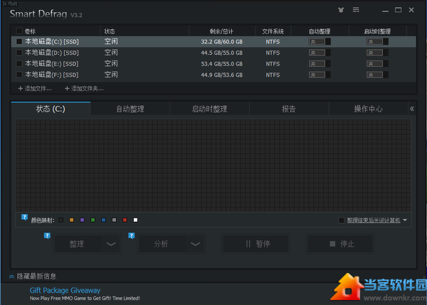The width and height of the screenshot is (427, 305).
Task: Open the 操作中心 tab
Action: pyautogui.click(x=368, y=109)
